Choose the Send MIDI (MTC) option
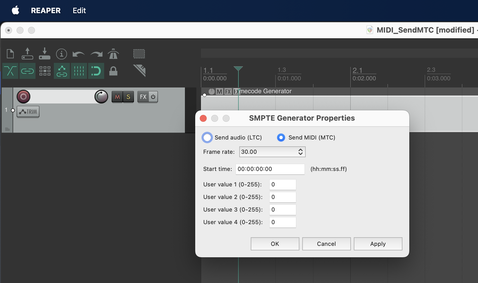This screenshot has width=478, height=283. [281, 137]
